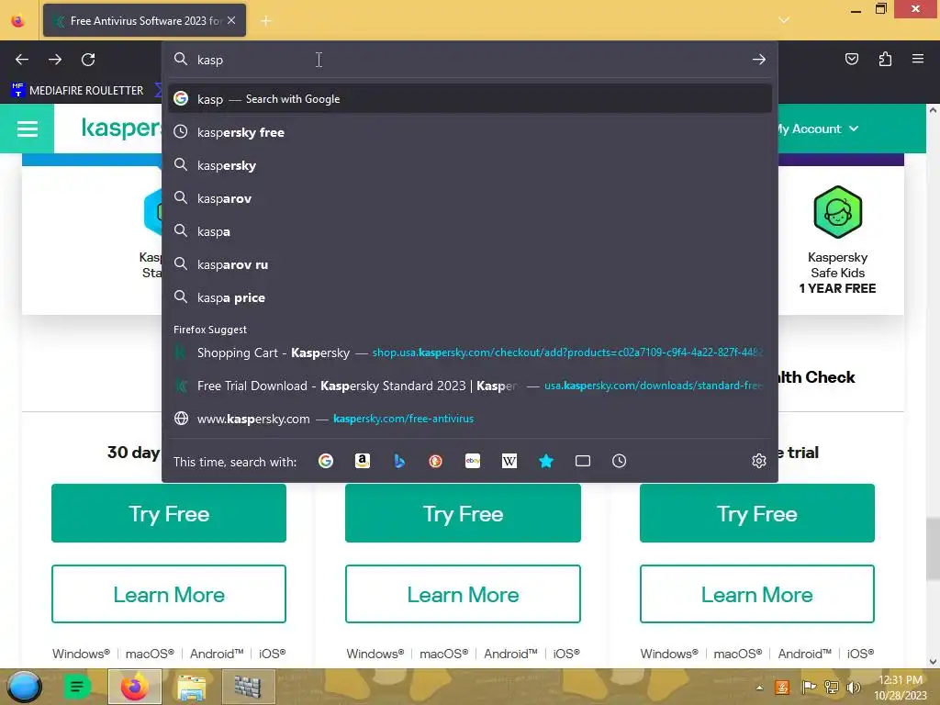The width and height of the screenshot is (940, 705).
Task: Search this time with Bing icon
Action: 399,461
